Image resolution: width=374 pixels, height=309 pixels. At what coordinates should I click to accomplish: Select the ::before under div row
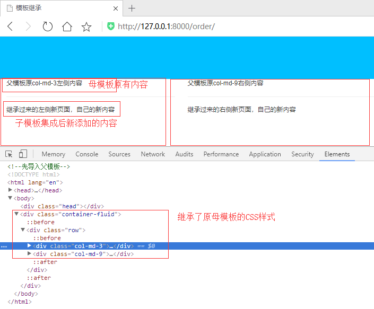pos(47,238)
